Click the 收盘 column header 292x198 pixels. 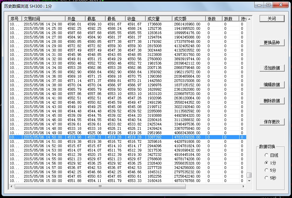[x=135, y=19]
